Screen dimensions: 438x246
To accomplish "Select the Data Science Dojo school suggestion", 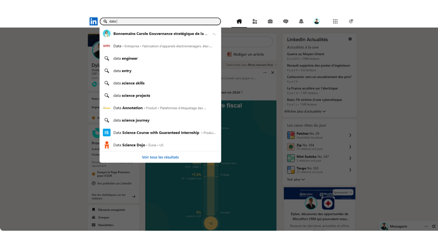I will (x=160, y=145).
